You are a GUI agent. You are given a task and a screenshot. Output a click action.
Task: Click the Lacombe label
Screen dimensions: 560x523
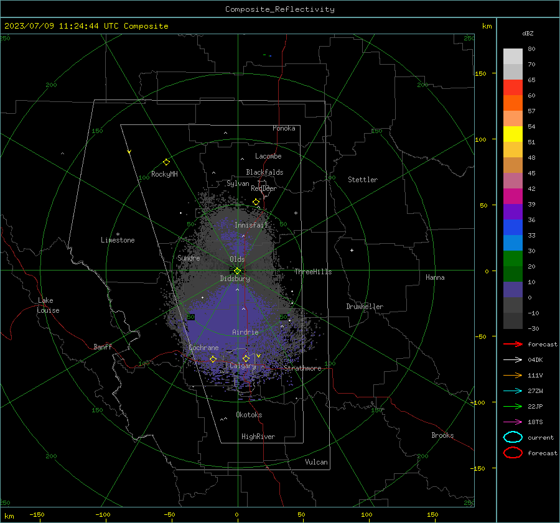268,156
